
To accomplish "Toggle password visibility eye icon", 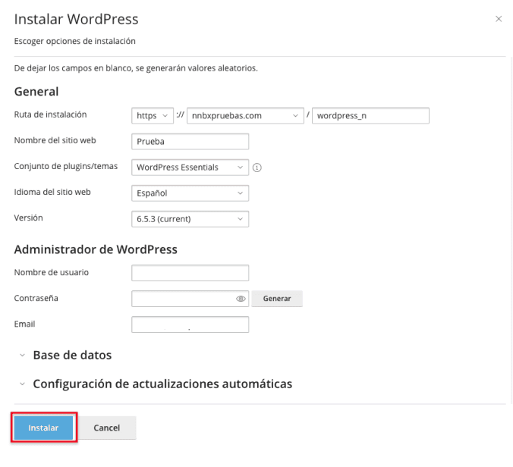I will tap(241, 299).
